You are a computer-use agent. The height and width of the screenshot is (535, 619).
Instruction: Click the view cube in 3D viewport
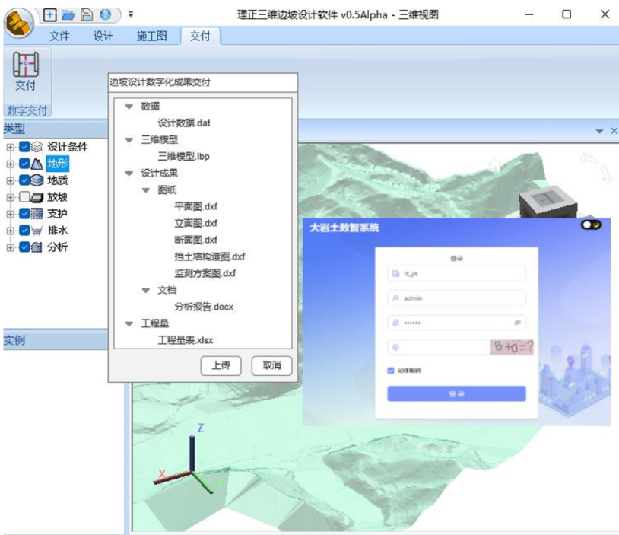tap(546, 202)
